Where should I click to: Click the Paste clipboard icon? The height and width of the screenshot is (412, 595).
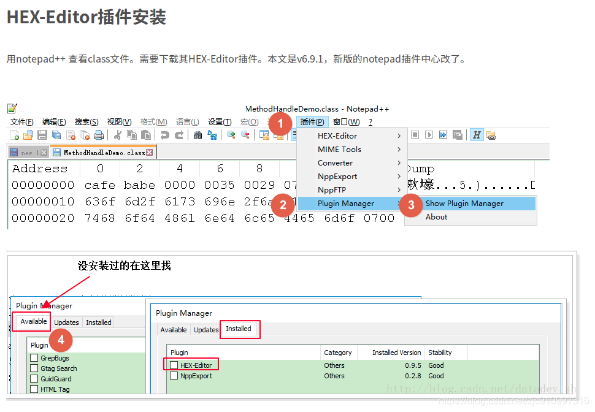point(146,135)
